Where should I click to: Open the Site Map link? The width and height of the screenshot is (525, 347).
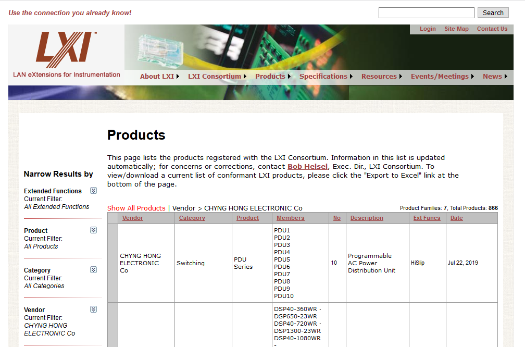pos(456,29)
